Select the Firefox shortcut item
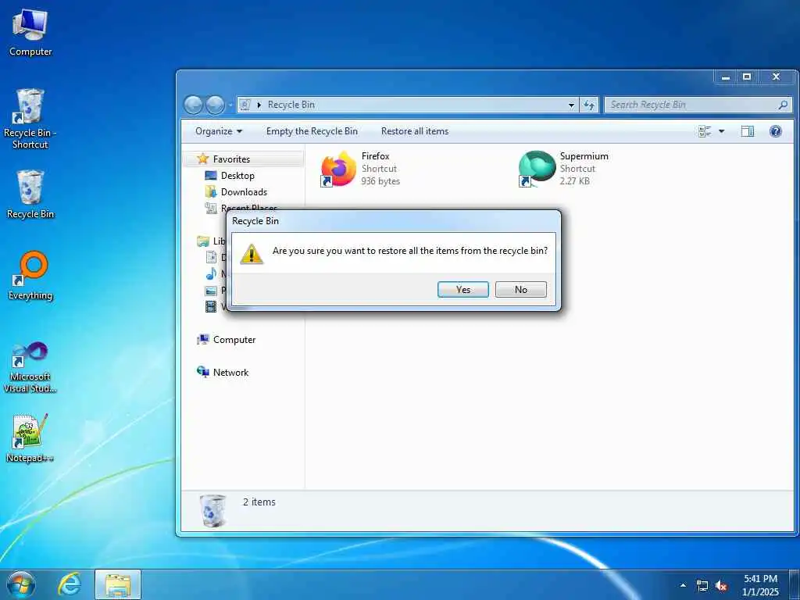 tap(361, 169)
